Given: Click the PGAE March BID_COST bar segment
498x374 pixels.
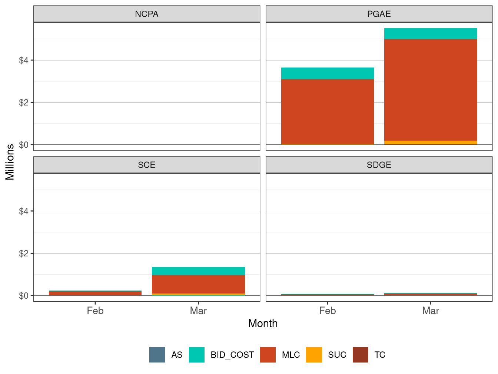Looking at the screenshot, I should (431, 34).
